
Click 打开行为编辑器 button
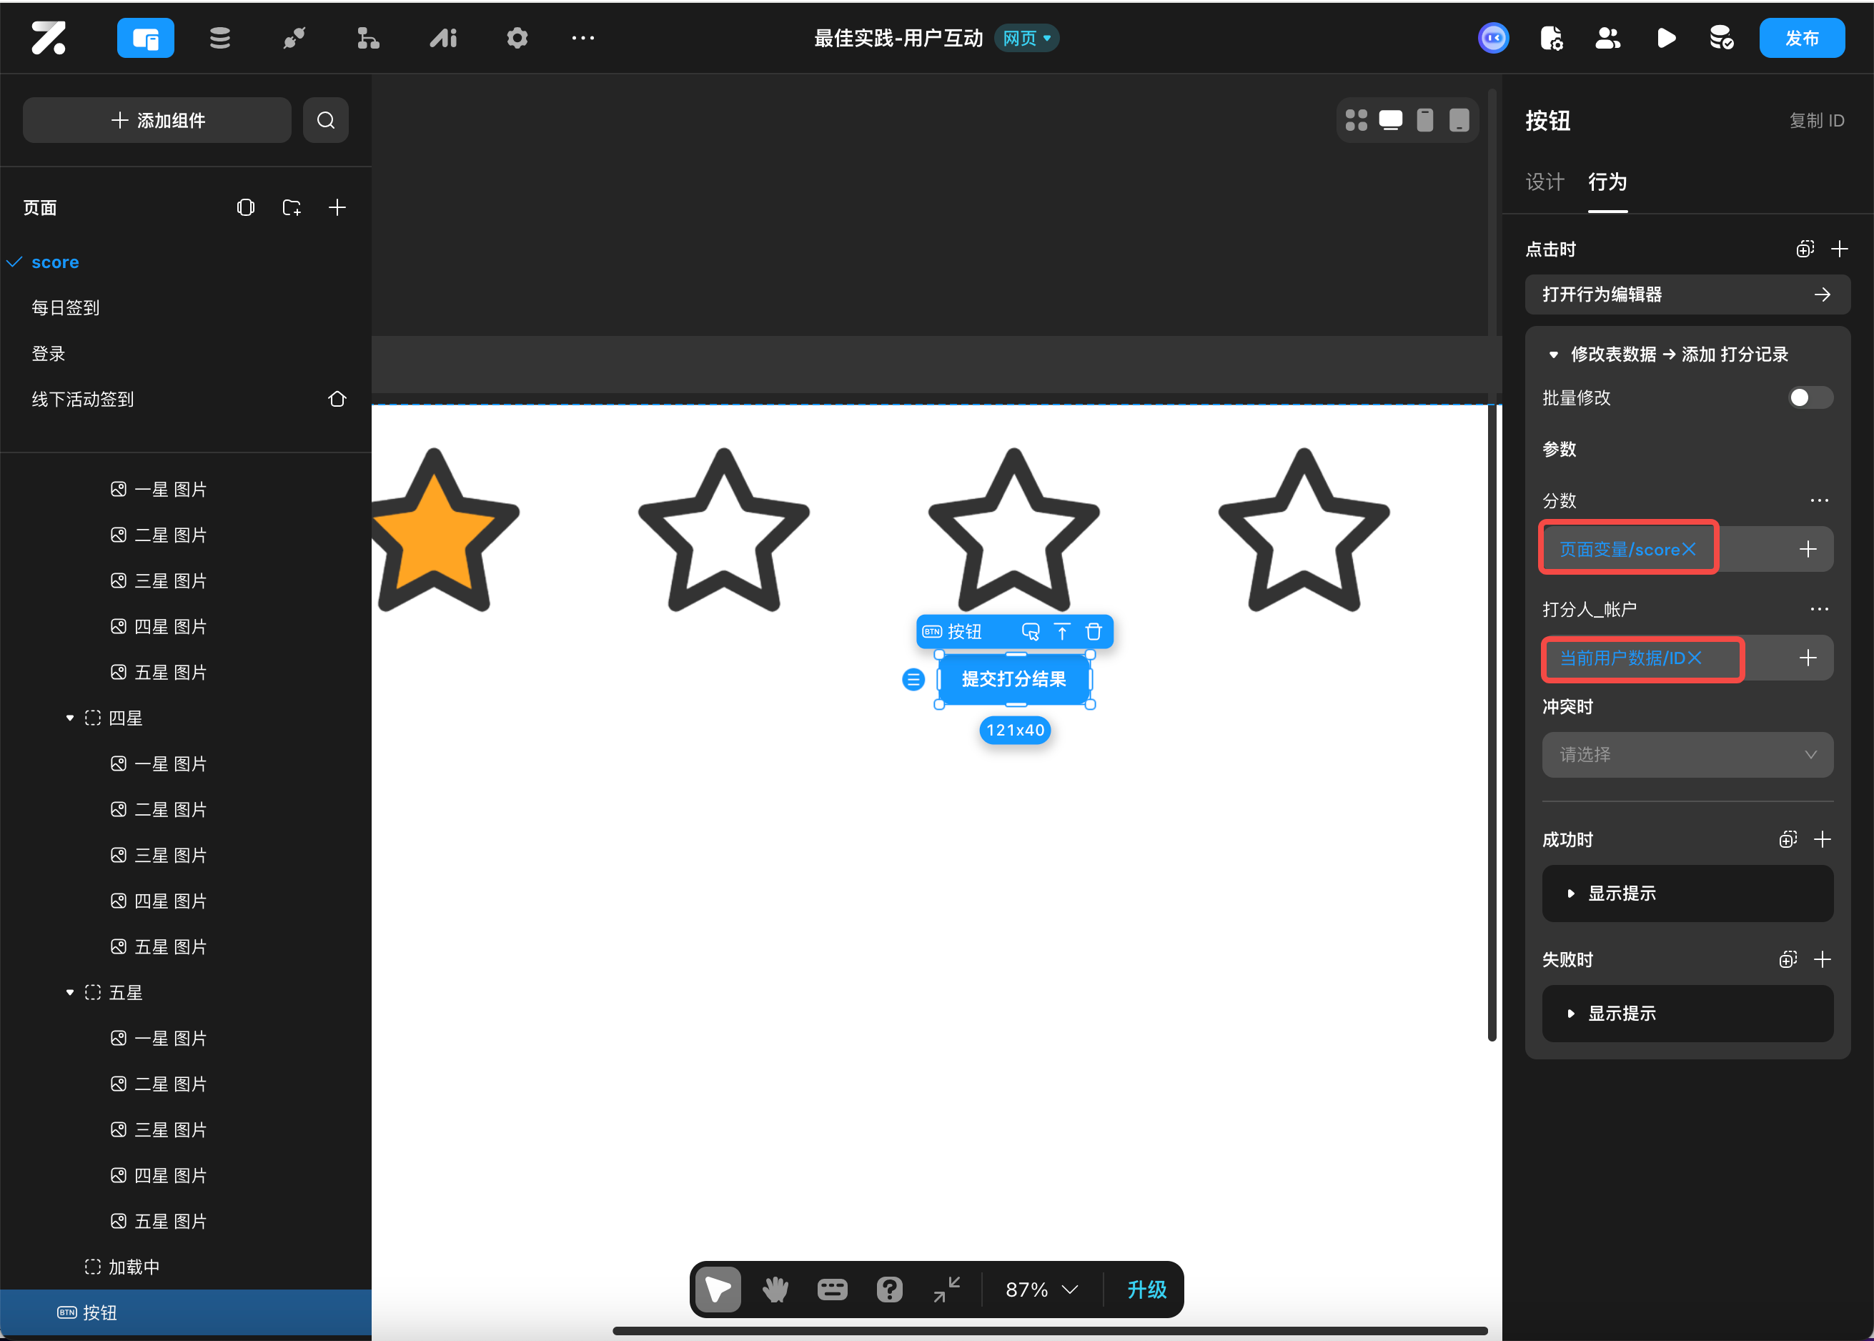click(1687, 295)
